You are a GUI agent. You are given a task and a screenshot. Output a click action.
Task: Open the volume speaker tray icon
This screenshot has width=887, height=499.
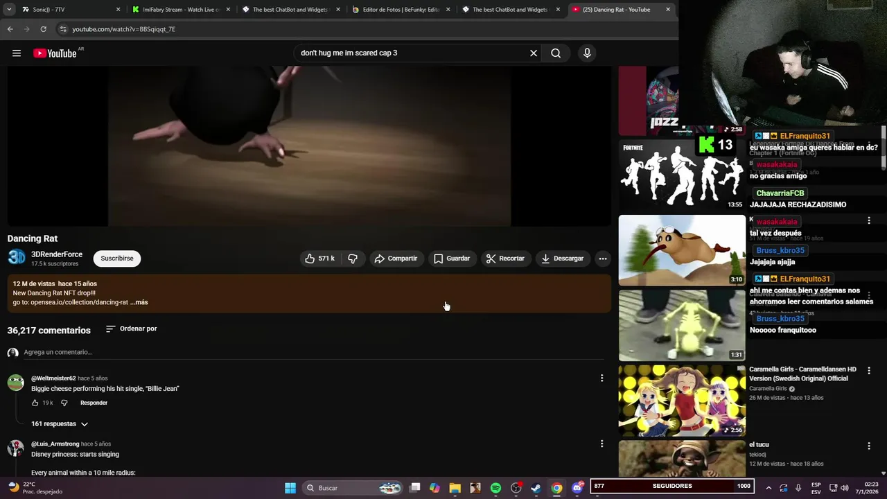(x=844, y=488)
